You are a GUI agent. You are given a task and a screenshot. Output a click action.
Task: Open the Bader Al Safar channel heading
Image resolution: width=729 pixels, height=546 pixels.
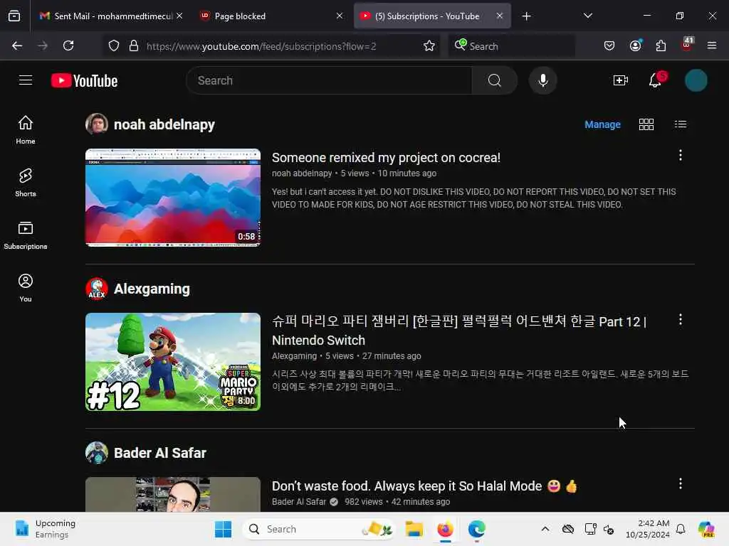pos(160,453)
